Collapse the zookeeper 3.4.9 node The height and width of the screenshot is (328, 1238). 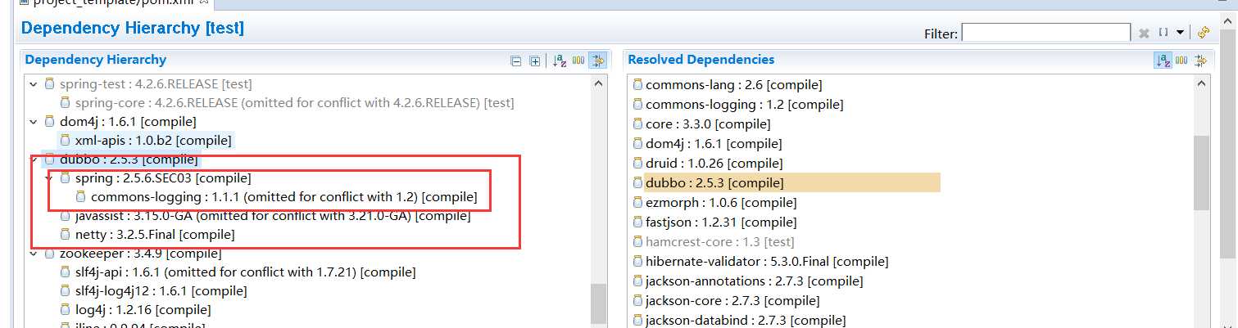[x=33, y=254]
